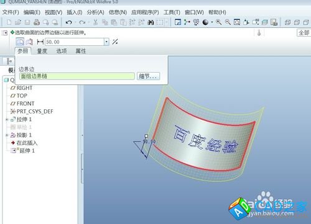Switch to the 参照 tab
This screenshot has width=311, height=224.
[23, 51]
